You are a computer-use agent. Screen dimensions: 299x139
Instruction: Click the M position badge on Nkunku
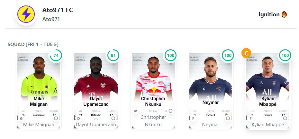click(136, 111)
